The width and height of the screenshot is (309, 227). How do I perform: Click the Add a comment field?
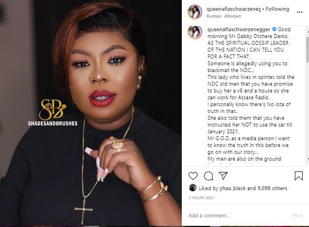[239, 216]
